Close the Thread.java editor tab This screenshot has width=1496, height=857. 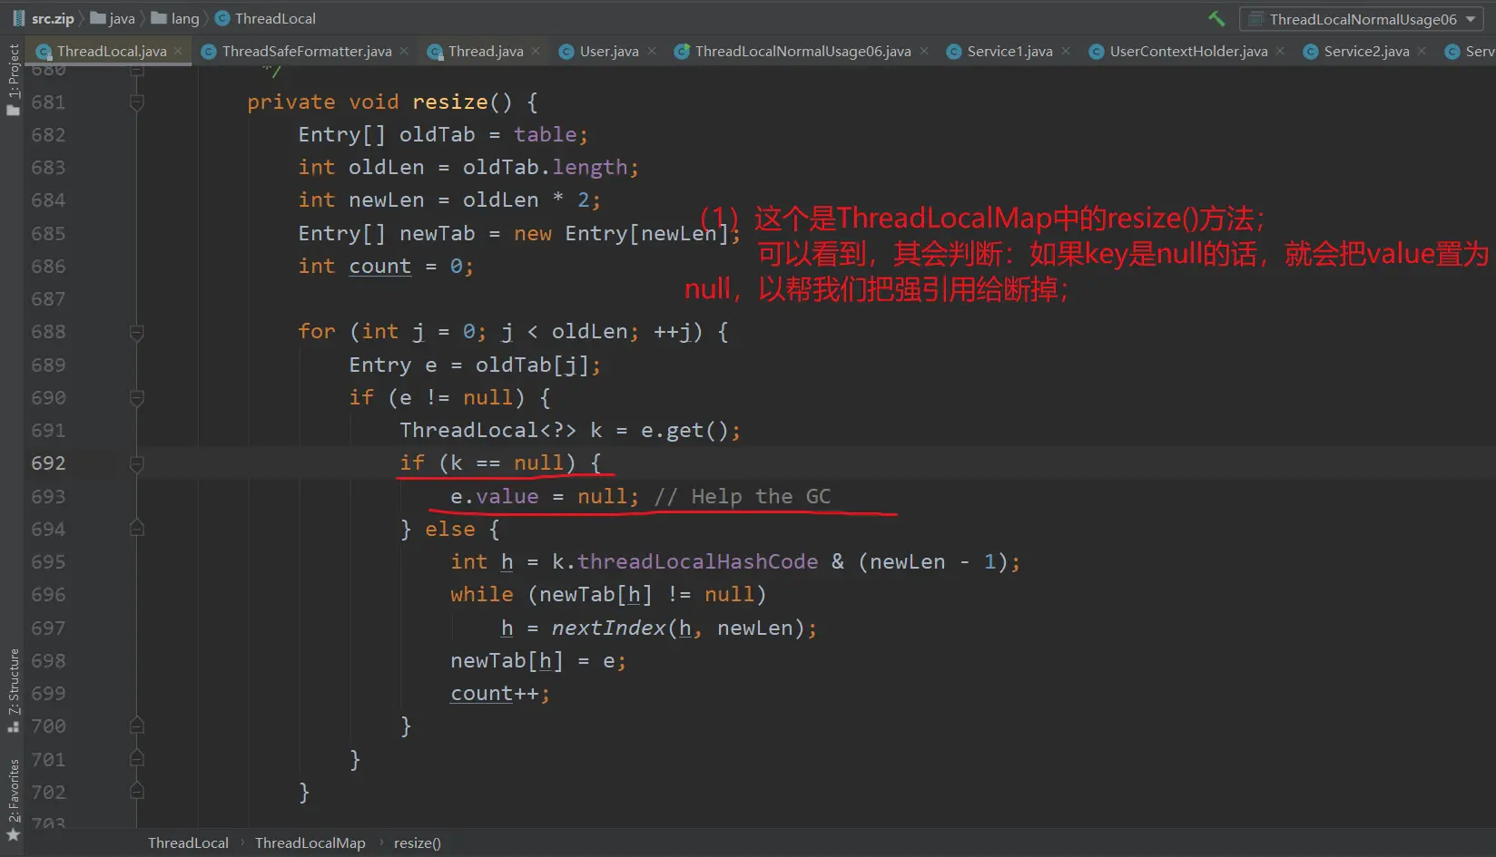536,52
